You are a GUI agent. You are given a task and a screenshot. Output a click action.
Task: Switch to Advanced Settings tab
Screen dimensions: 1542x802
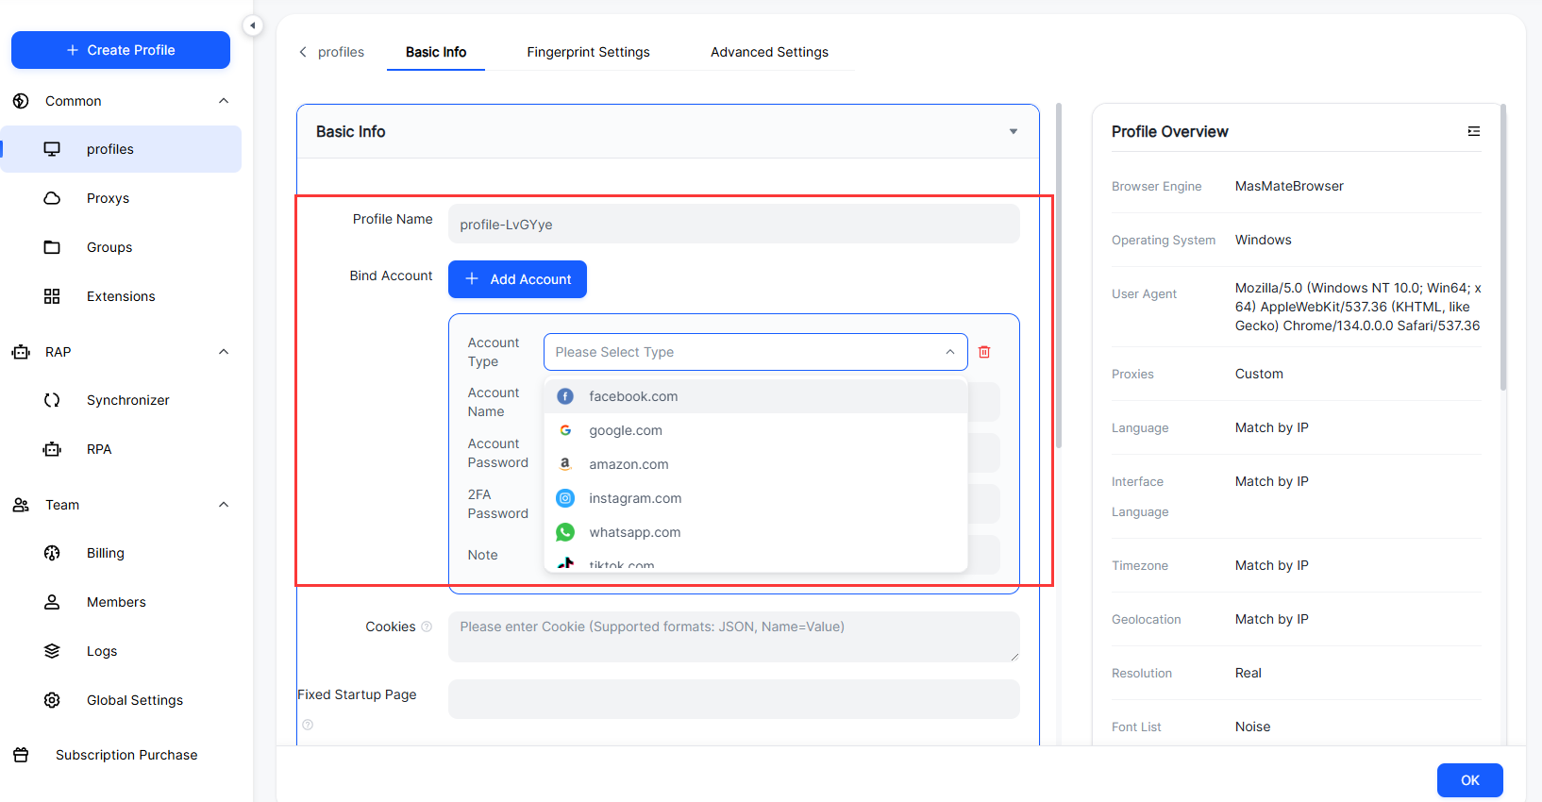tap(769, 52)
